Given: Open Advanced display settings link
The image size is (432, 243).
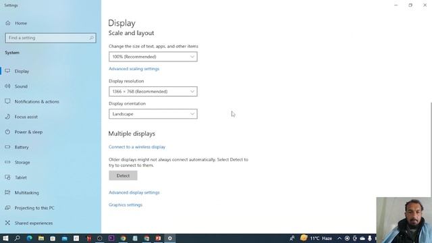Looking at the screenshot, I should [134, 192].
